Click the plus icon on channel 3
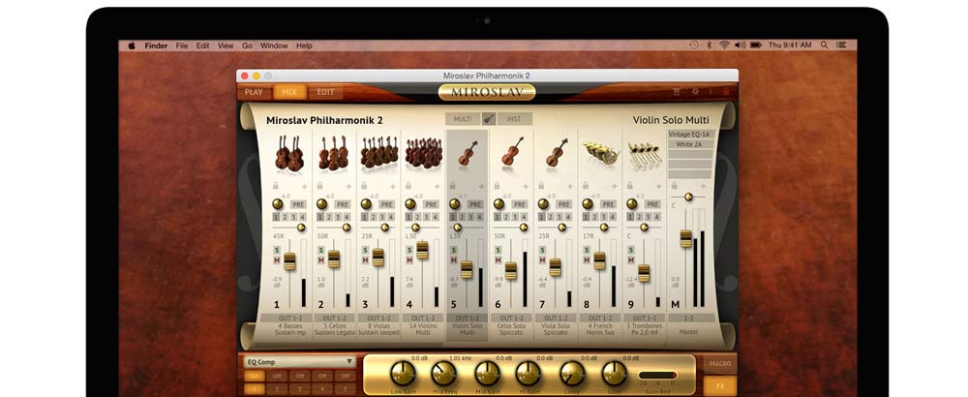This screenshot has height=397, width=968. (x=393, y=186)
